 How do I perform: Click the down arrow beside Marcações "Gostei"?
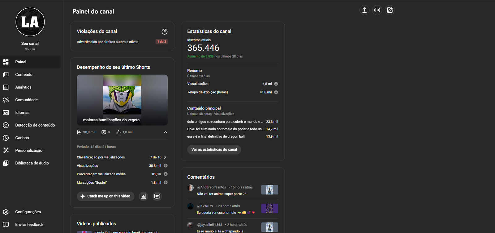tap(166, 183)
